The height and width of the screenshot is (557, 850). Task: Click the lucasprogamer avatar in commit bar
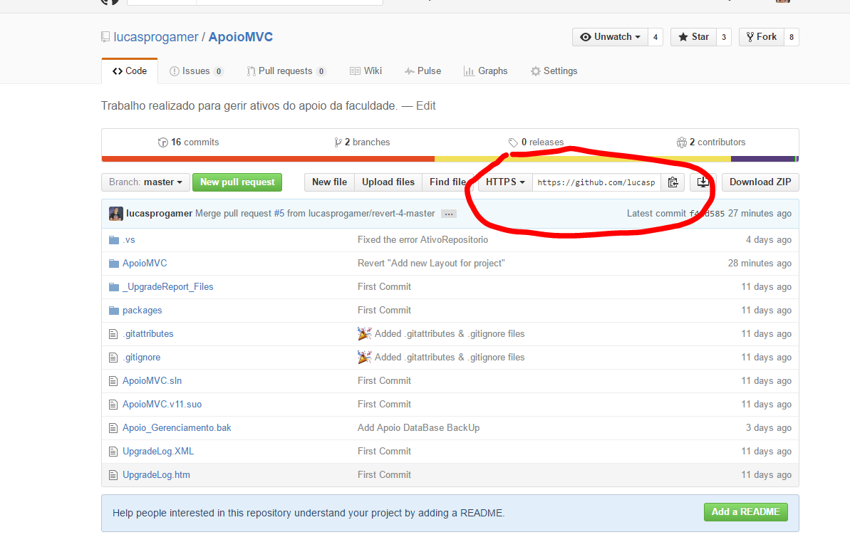click(x=115, y=214)
